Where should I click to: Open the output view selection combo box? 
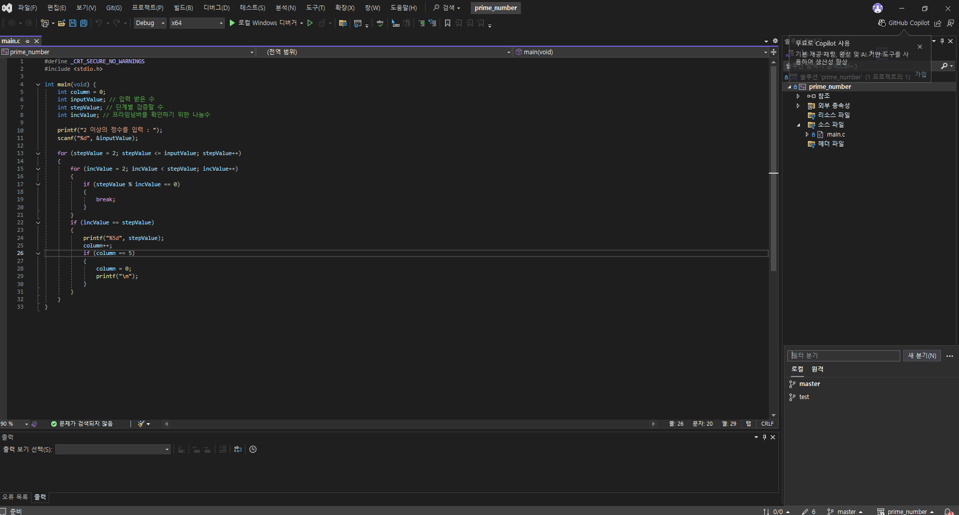pos(113,449)
